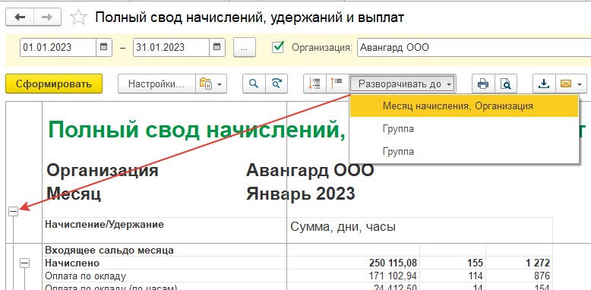
Task: Click the Сформировать button
Action: [x=54, y=84]
